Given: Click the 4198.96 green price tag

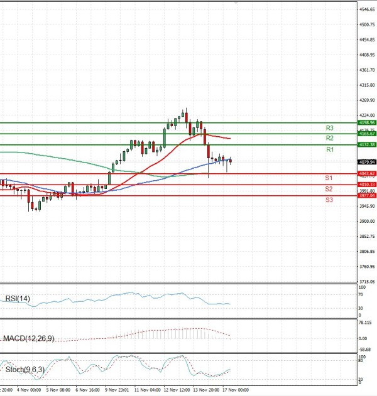Looking at the screenshot, I should [366, 123].
